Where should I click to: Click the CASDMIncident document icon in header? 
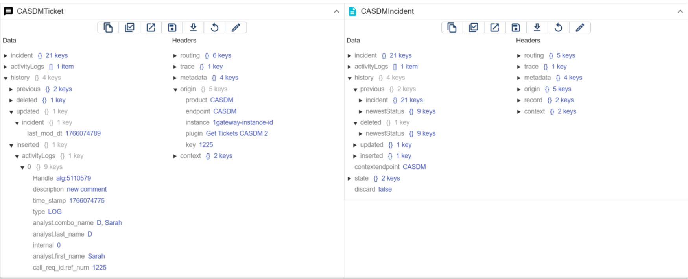(x=352, y=11)
